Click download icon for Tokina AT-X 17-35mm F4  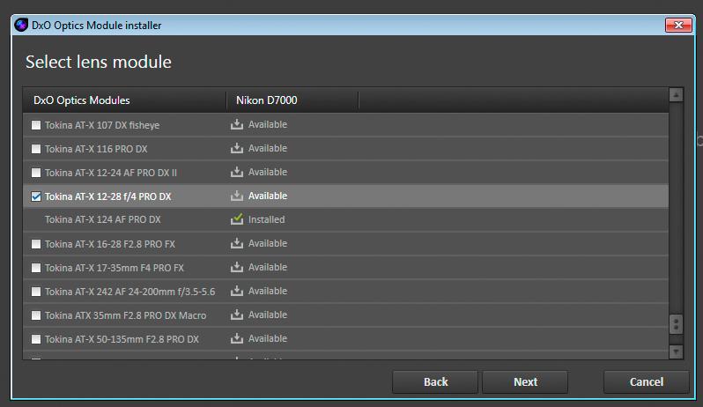237,267
